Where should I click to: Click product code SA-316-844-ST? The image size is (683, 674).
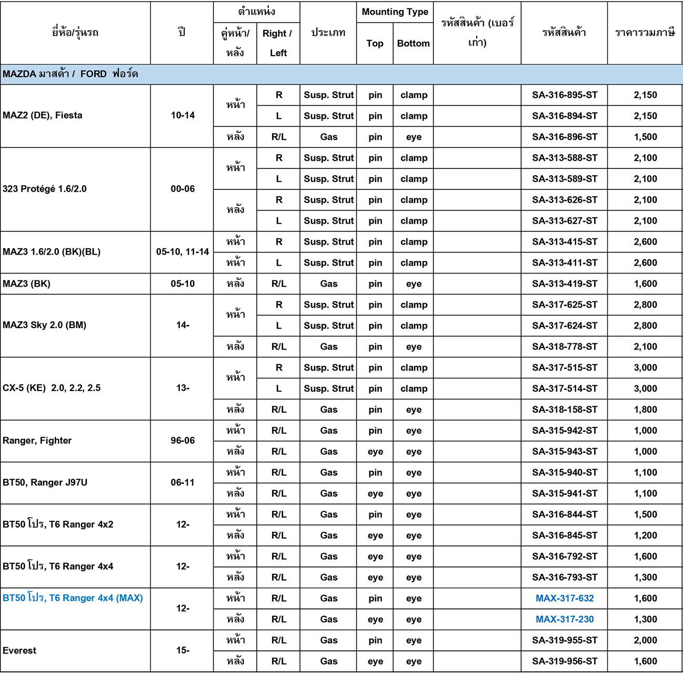564,515
